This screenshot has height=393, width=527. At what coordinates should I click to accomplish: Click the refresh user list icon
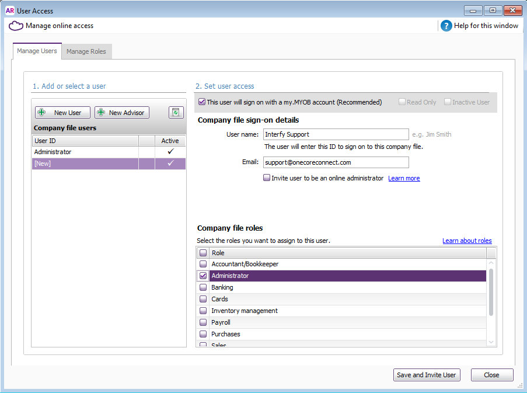(x=176, y=113)
